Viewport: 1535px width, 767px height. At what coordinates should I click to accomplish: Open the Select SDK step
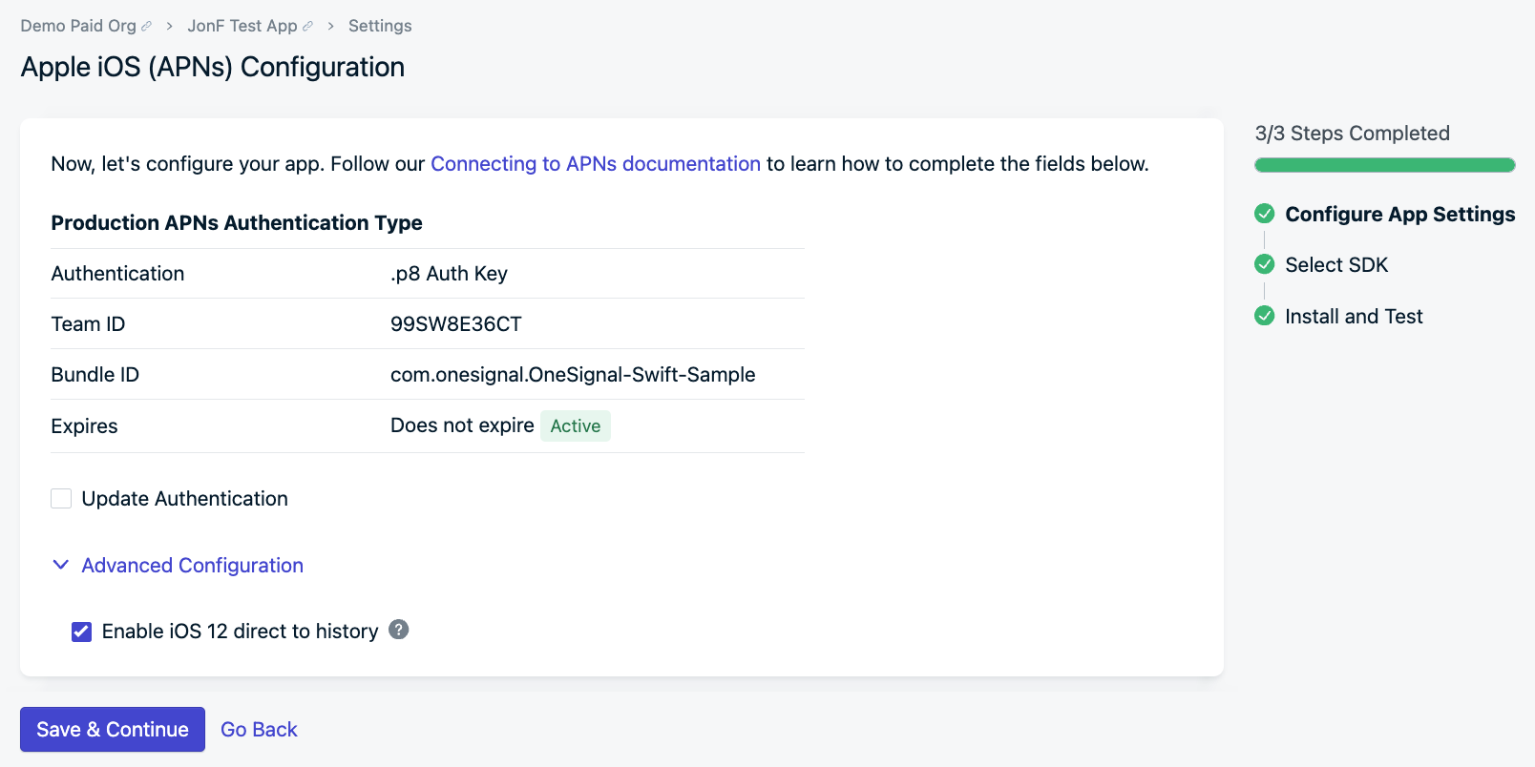[1336, 264]
